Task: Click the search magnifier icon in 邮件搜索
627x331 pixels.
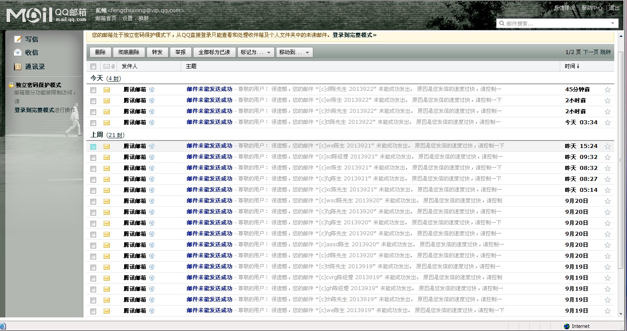Action: 502,24
